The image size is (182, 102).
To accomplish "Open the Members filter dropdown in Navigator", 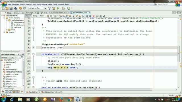I will (x=7, y=57).
